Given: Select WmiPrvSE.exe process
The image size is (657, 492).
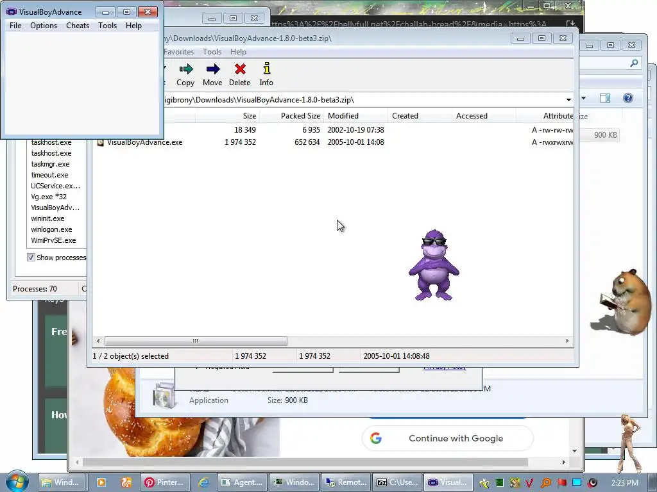Looking at the screenshot, I should pos(53,240).
